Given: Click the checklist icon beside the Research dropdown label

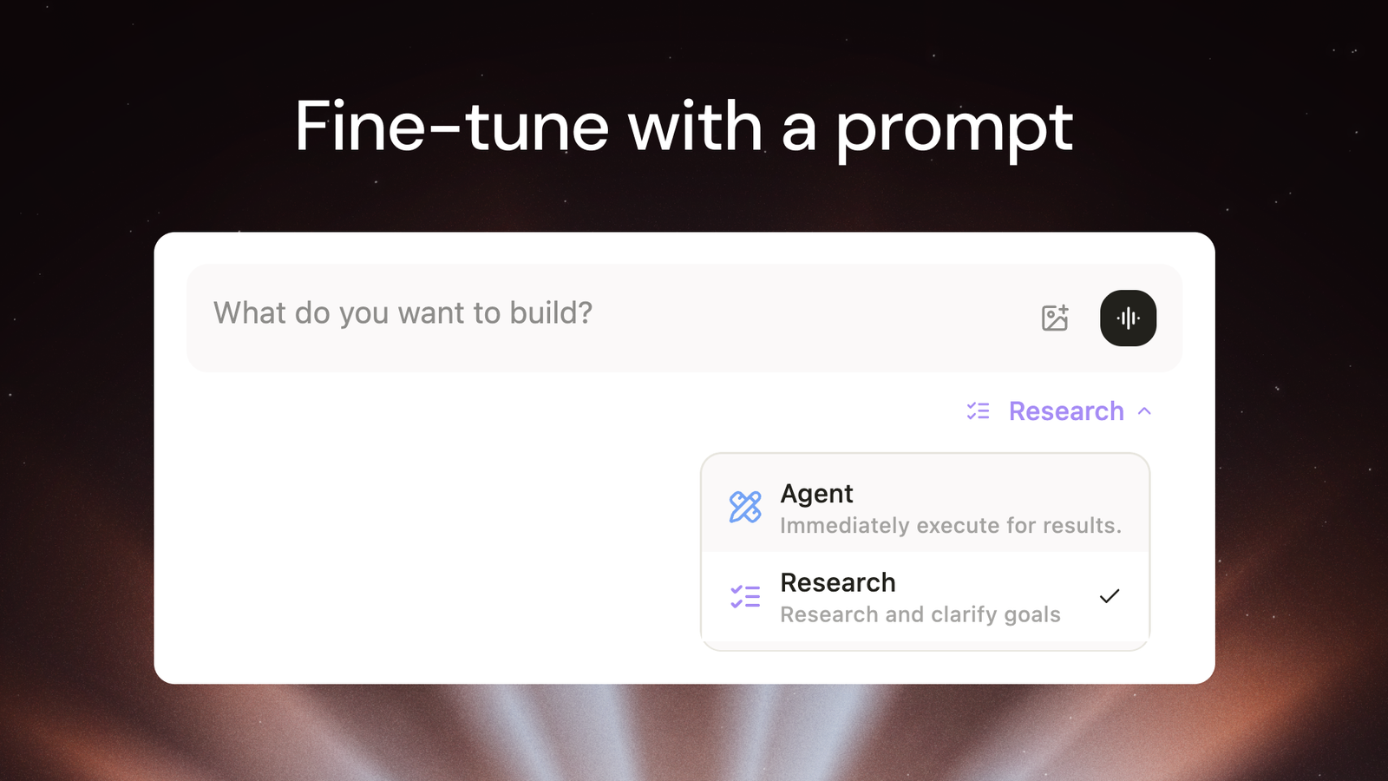Looking at the screenshot, I should coord(979,411).
